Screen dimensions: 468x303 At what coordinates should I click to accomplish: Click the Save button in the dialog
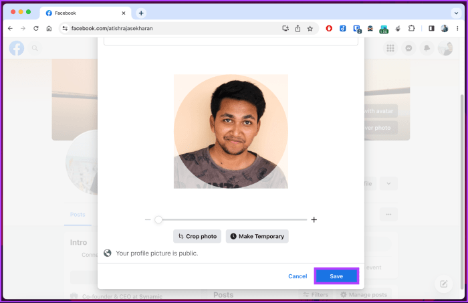[336, 276]
